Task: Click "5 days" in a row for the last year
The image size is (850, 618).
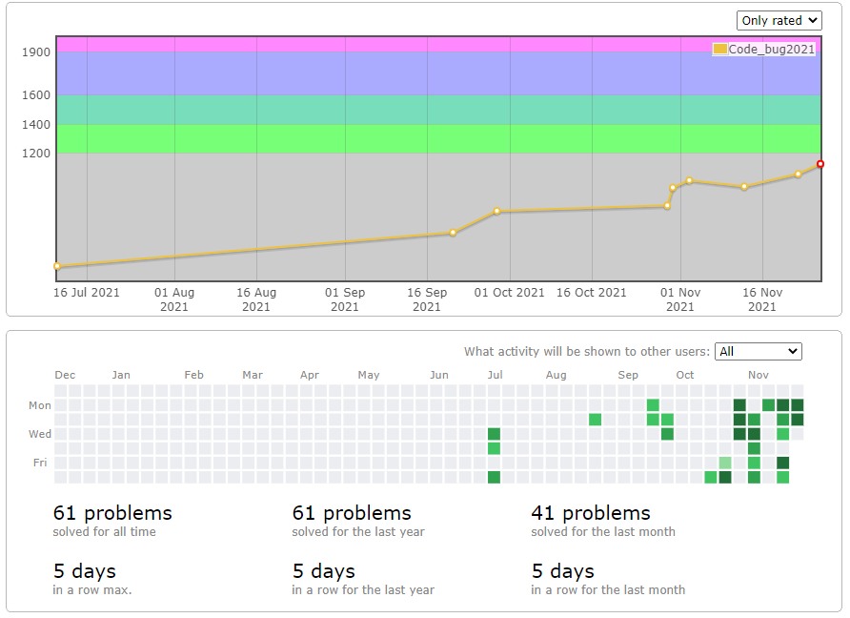Action: pos(324,571)
